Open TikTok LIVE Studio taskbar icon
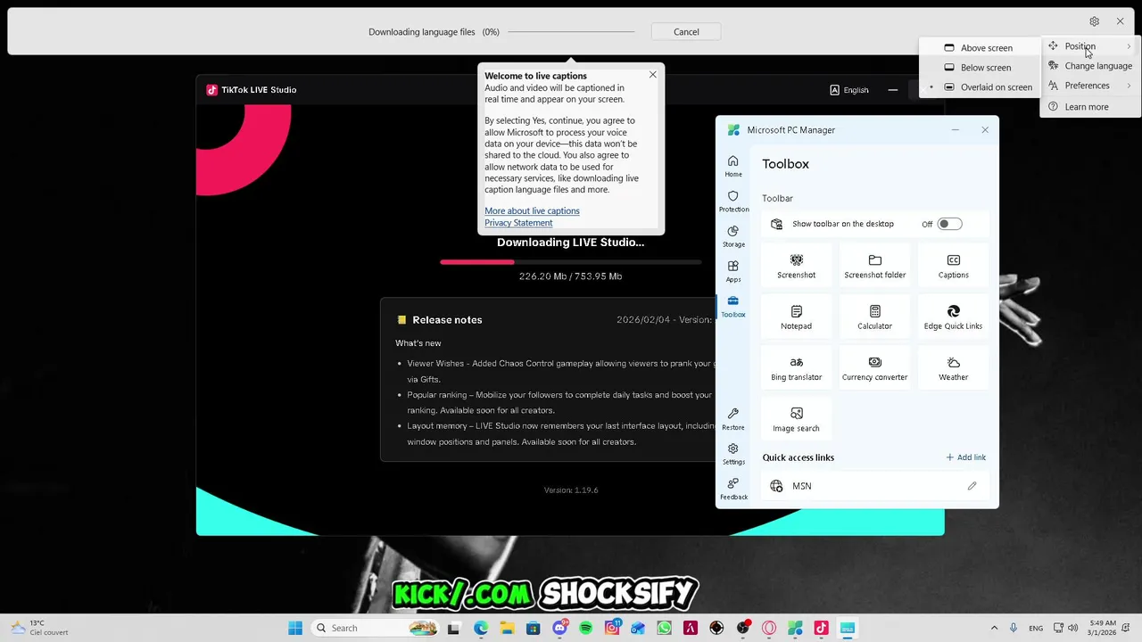Image resolution: width=1142 pixels, height=642 pixels. click(821, 628)
